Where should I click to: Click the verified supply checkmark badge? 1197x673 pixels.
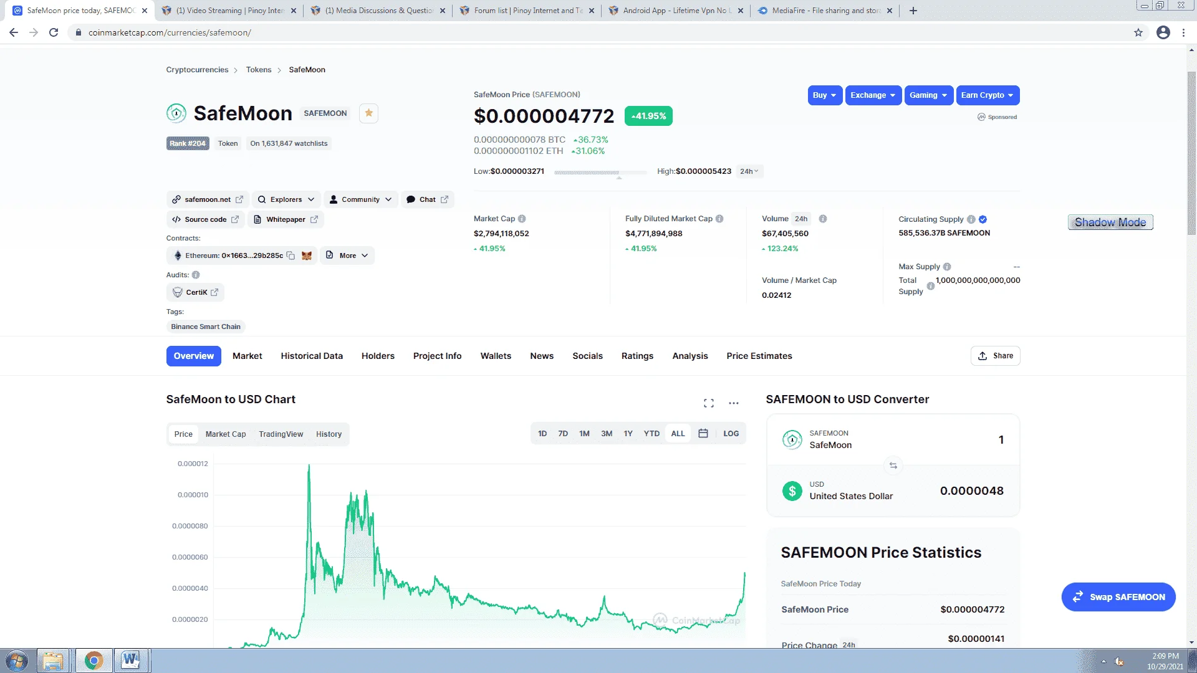[983, 219]
